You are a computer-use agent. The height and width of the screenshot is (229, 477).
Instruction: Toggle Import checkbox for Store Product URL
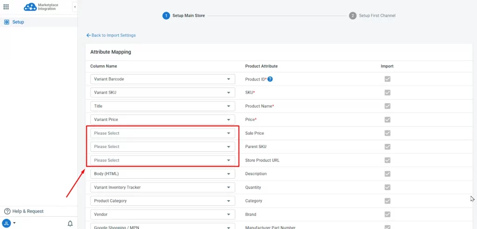pyautogui.click(x=387, y=160)
